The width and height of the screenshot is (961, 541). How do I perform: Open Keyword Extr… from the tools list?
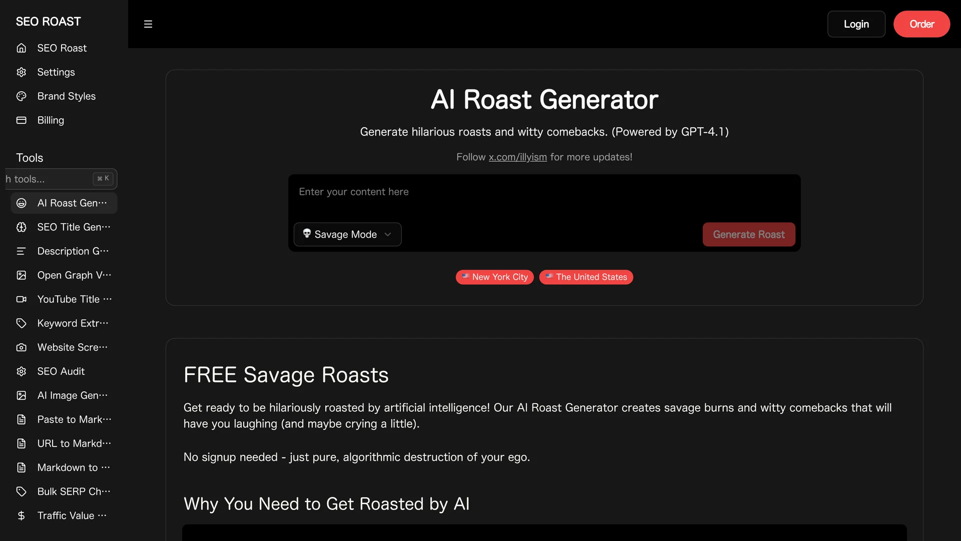(x=64, y=323)
